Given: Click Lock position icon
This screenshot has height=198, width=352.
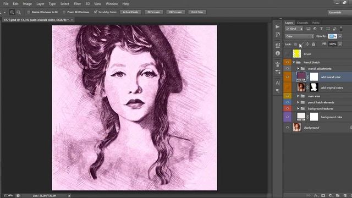Looking at the screenshot, I should coord(307,44).
